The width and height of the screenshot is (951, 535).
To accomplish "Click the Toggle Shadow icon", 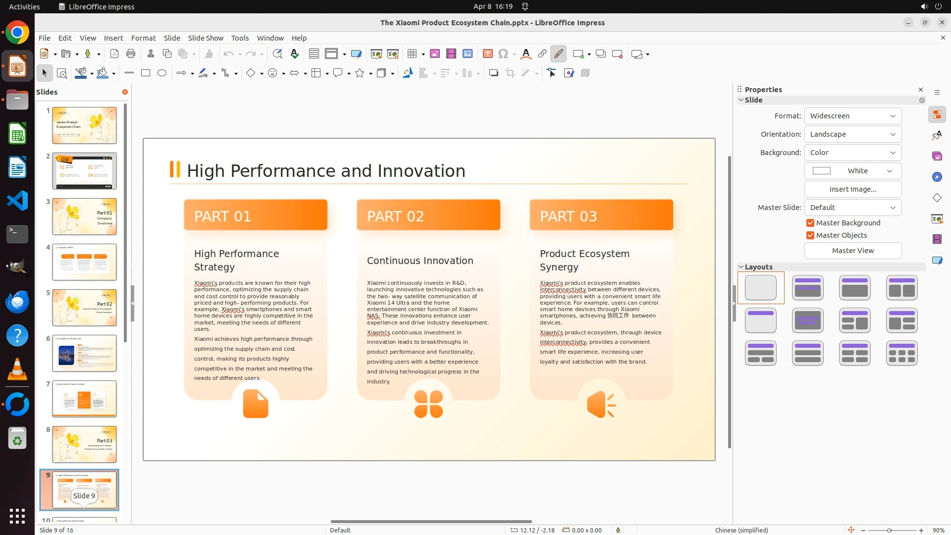I will [493, 73].
